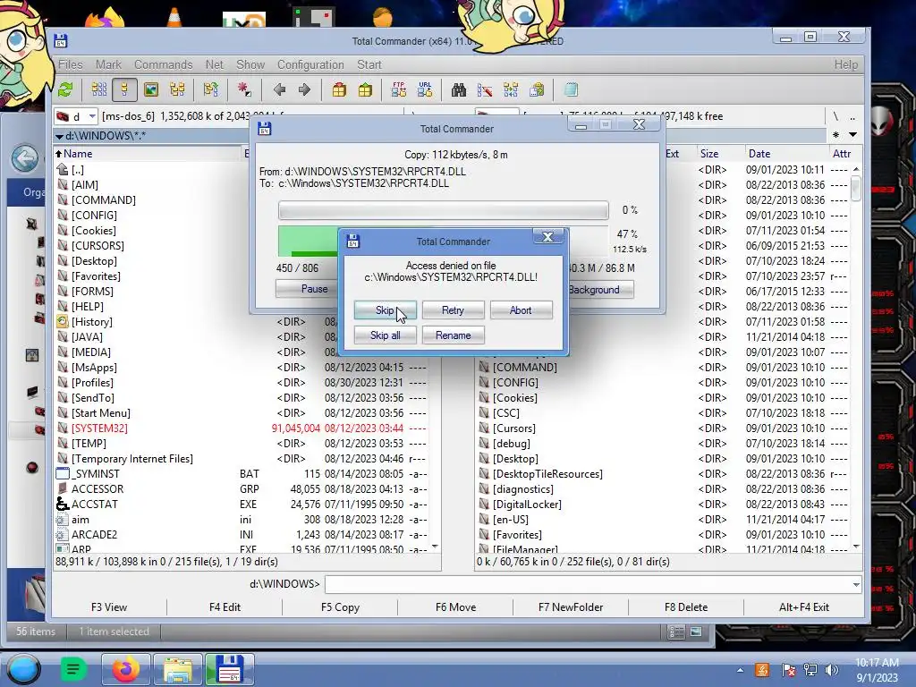Open the FTP connect toolbar icon
The image size is (916, 687).
point(399,89)
